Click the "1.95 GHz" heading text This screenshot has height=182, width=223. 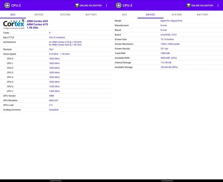click(32, 28)
